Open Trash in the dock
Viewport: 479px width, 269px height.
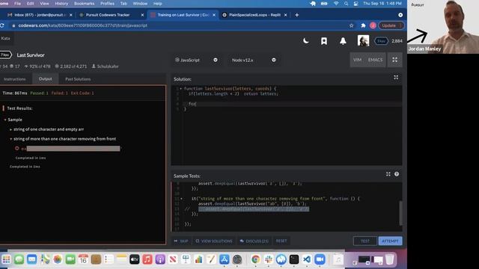pos(389,259)
